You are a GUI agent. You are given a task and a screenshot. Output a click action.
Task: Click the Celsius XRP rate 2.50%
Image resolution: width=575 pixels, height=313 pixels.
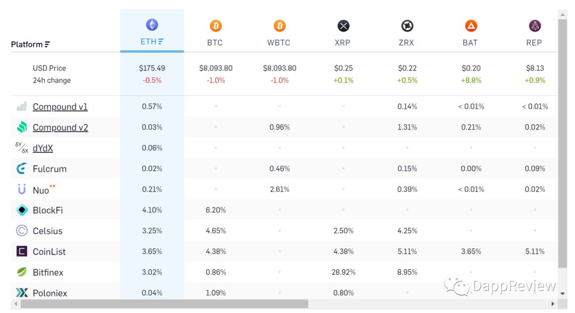point(343,231)
